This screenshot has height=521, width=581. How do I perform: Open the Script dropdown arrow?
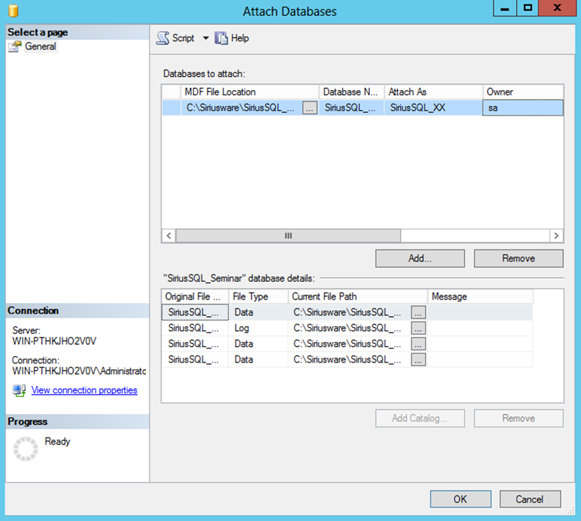click(x=206, y=38)
